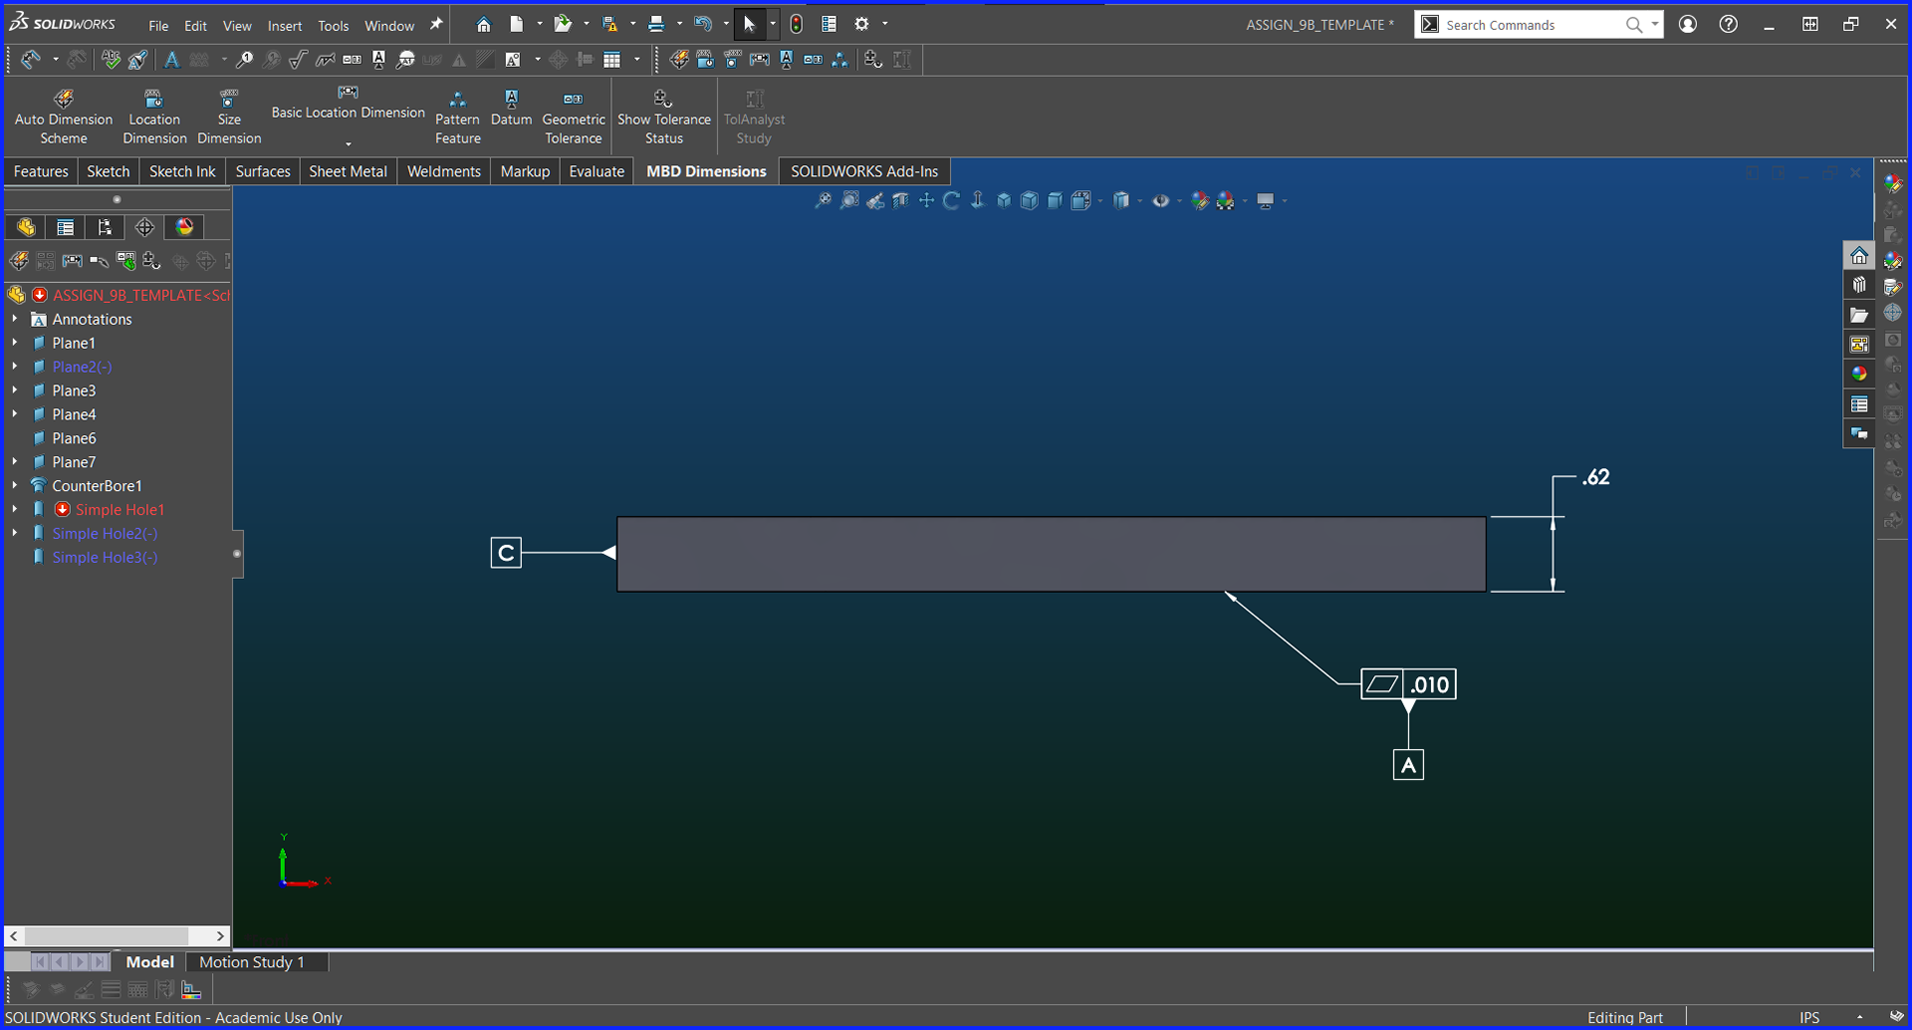Click the Previous View icon
1912x1030 pixels.
(875, 201)
